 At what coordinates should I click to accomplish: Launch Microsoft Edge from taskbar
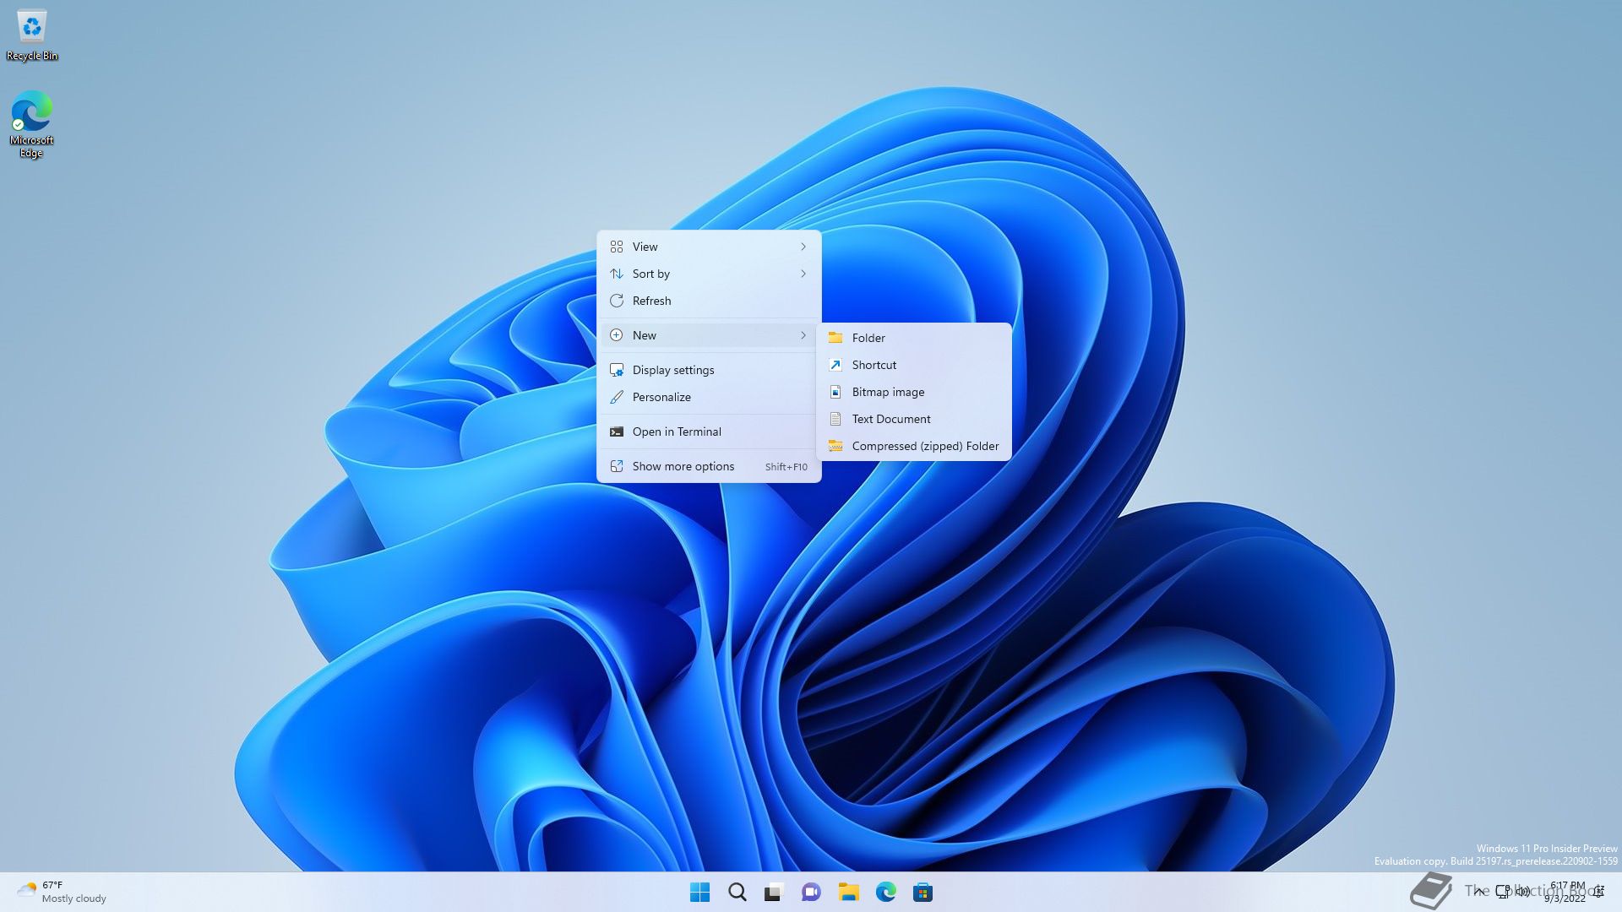point(885,893)
